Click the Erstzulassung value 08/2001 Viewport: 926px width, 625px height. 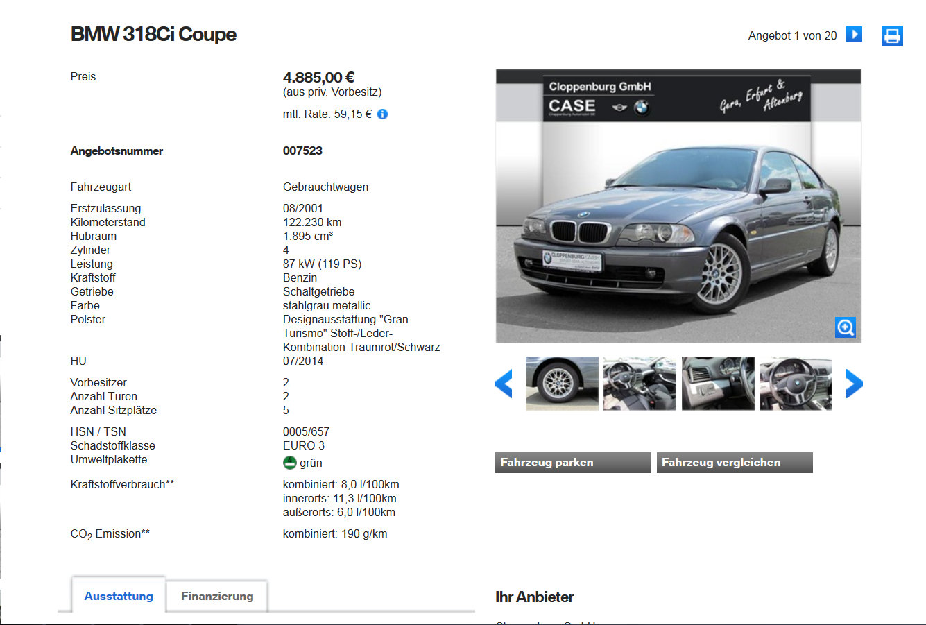tap(302, 208)
